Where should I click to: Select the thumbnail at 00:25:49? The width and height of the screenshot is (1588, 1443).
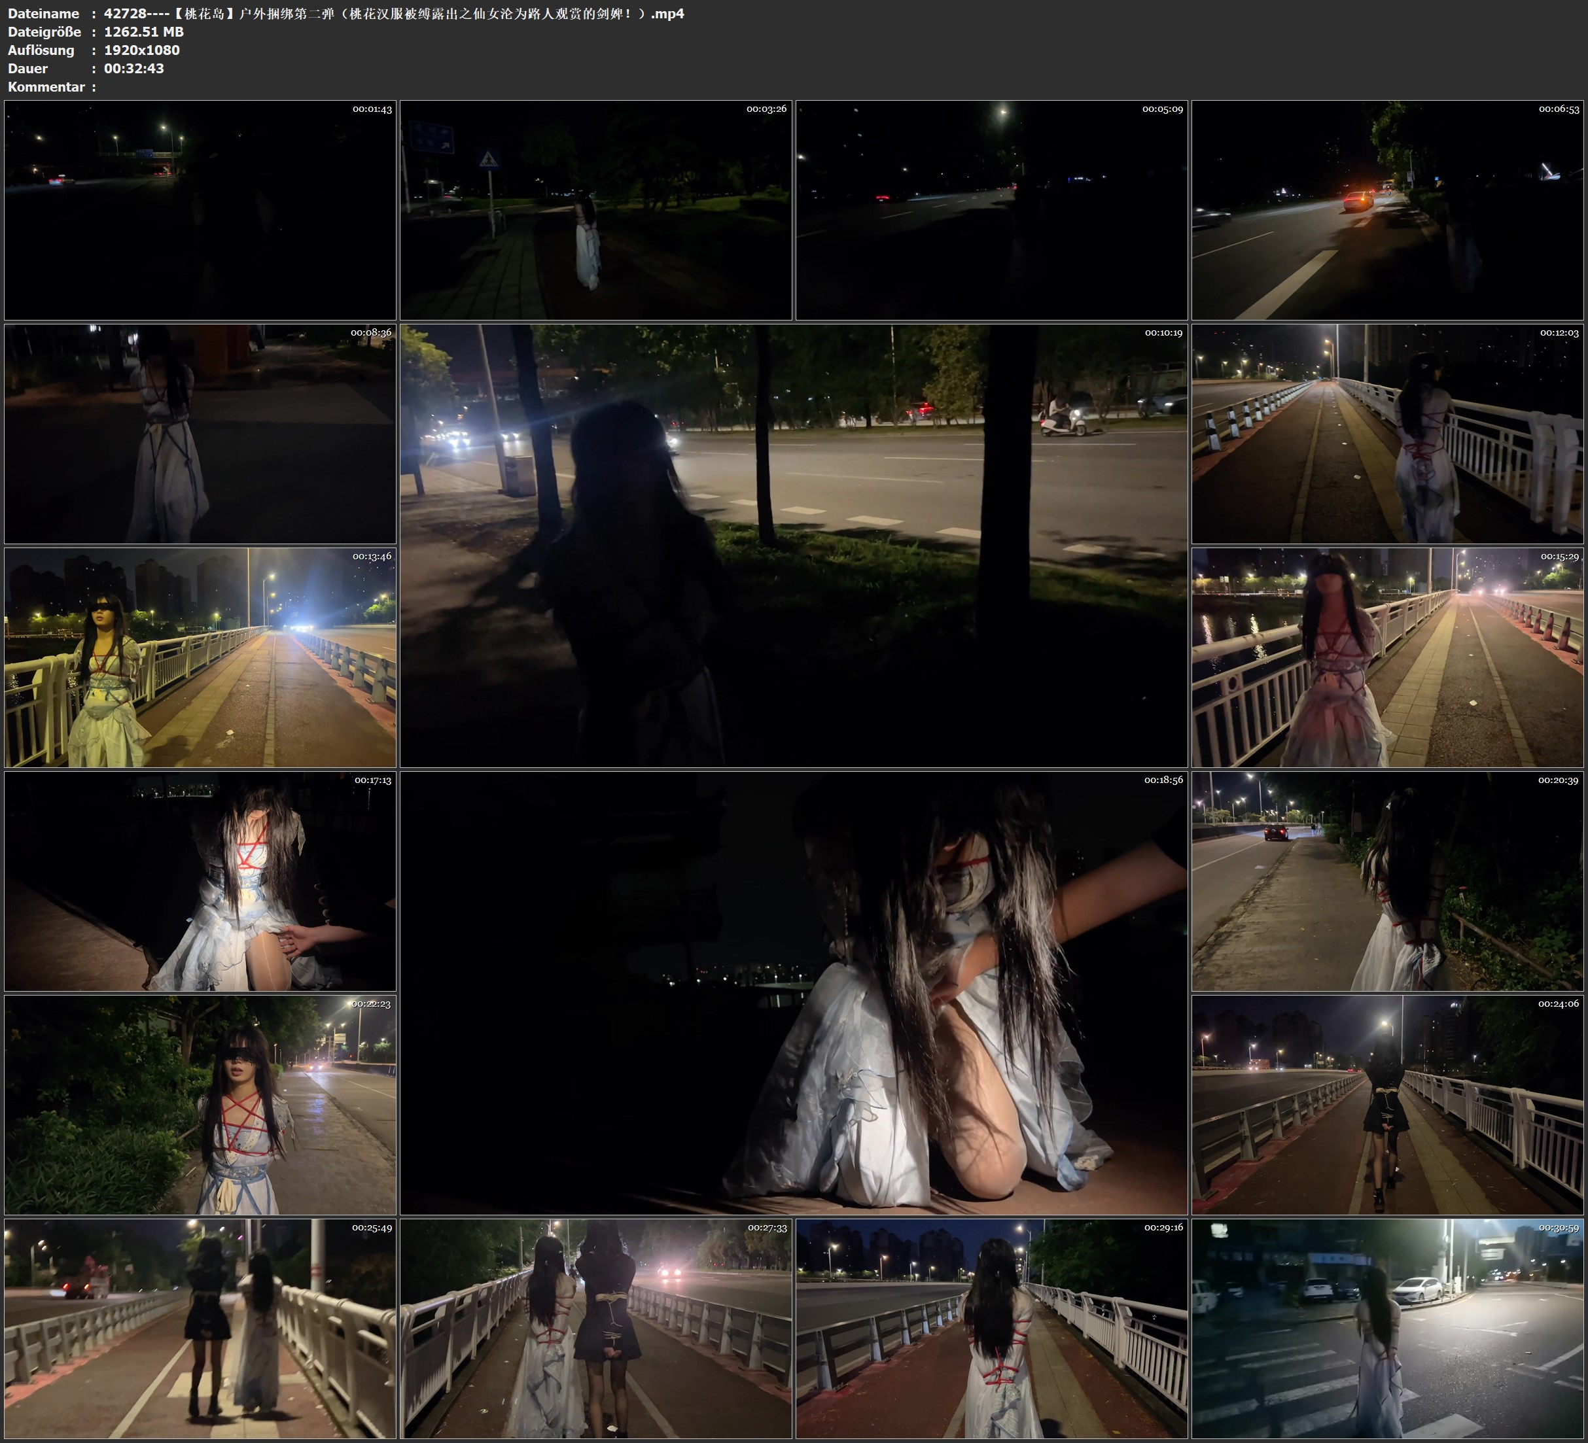(200, 1329)
